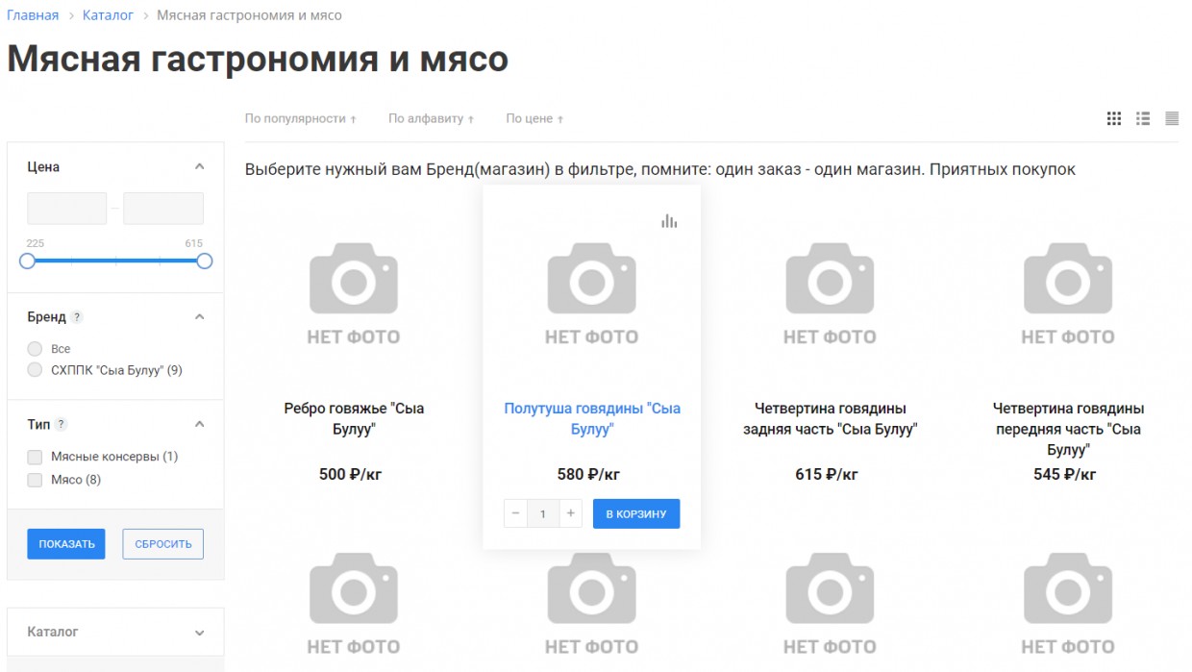Image resolution: width=1192 pixels, height=672 pixels.
Task: Check the Мясо type checkbox
Action: point(36,480)
